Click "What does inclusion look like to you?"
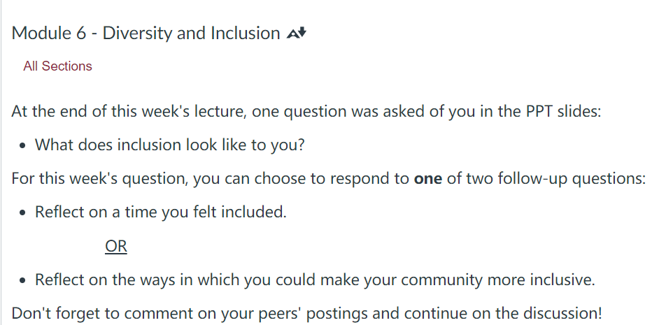659x325 pixels. coord(169,145)
